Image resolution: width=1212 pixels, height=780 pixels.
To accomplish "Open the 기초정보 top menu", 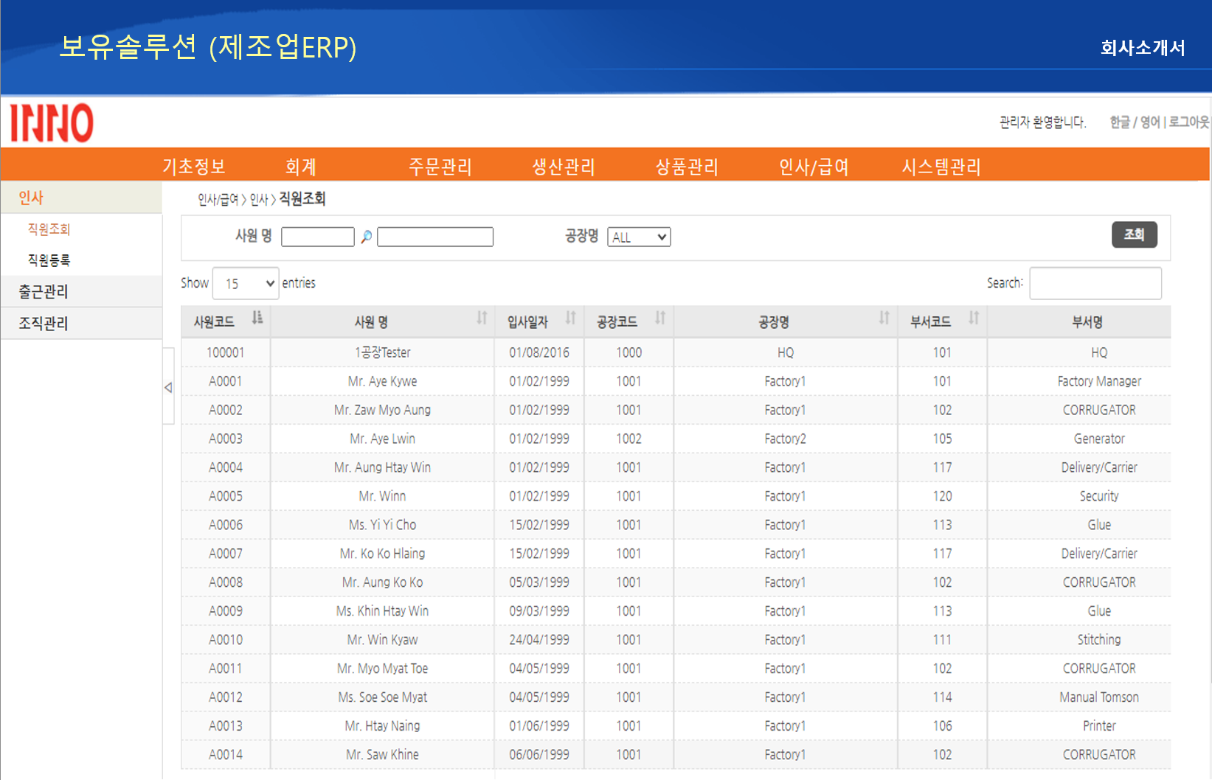I will click(x=194, y=167).
